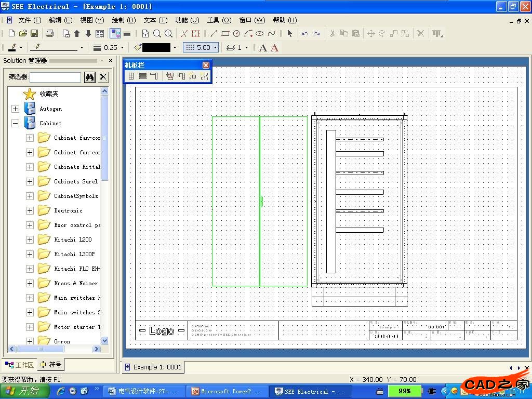Toggle the highlighted Solution manager panel button
The image size is (532, 399).
click(115, 33)
